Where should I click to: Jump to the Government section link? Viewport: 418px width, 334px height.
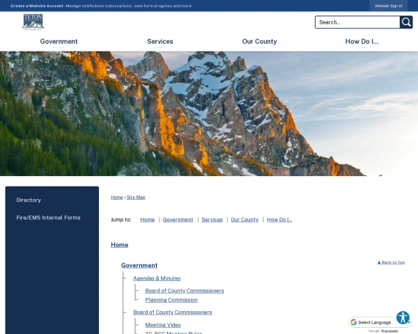(178, 220)
